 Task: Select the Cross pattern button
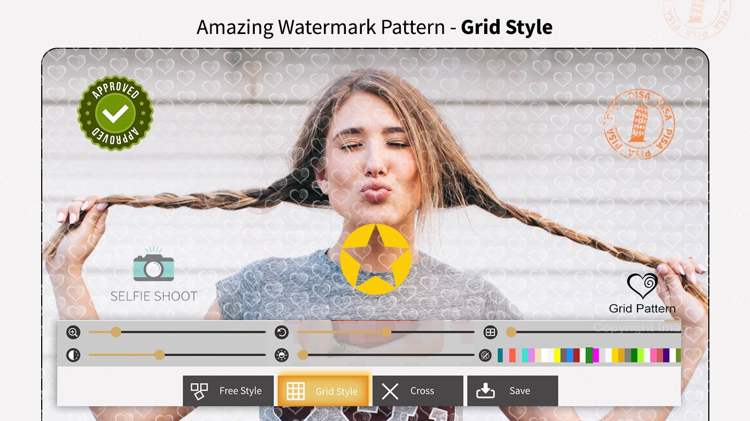coord(418,391)
